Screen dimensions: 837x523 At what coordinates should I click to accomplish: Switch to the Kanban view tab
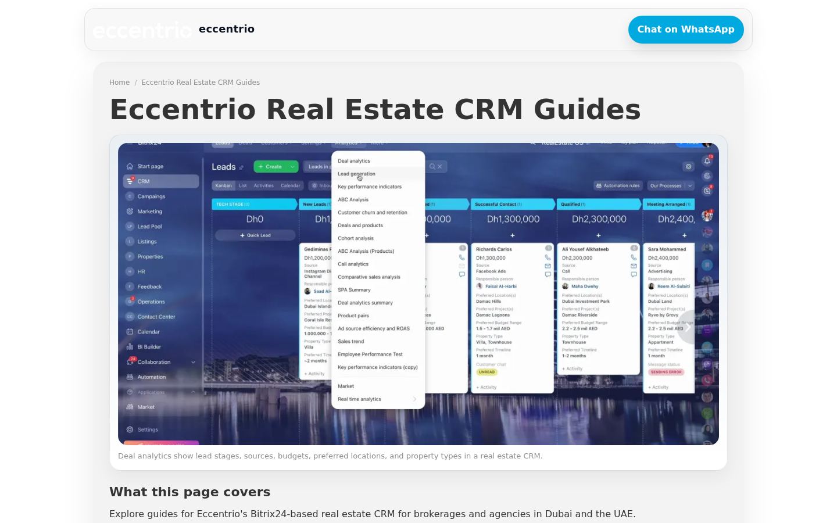tap(223, 186)
